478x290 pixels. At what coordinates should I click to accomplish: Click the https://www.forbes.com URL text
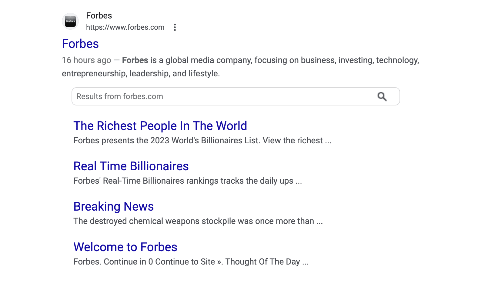click(125, 27)
